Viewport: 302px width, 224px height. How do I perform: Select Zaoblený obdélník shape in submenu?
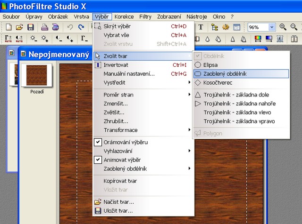[241, 74]
